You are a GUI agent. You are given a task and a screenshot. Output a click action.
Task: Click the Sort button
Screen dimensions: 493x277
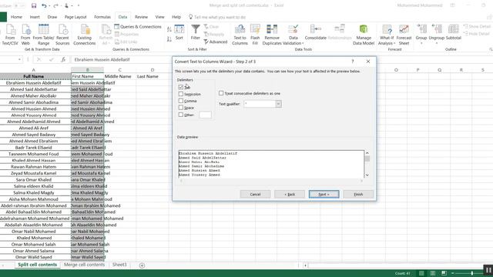click(179, 32)
